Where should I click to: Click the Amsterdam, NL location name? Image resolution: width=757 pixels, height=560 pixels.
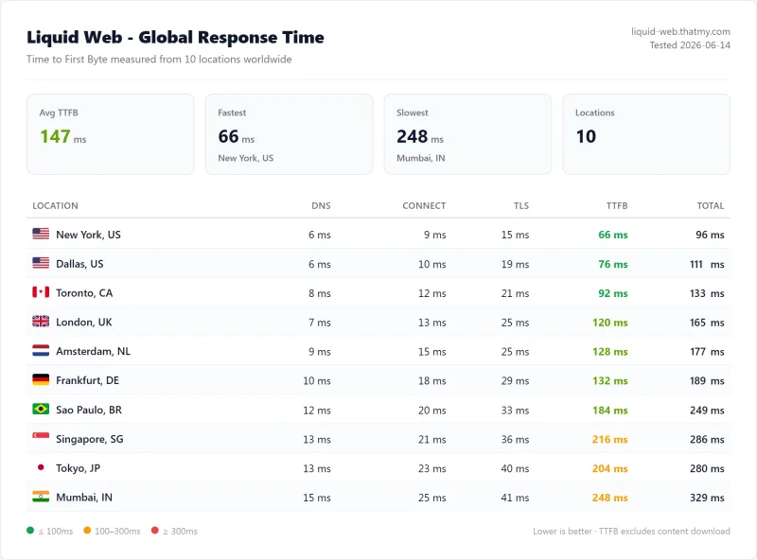coord(93,351)
